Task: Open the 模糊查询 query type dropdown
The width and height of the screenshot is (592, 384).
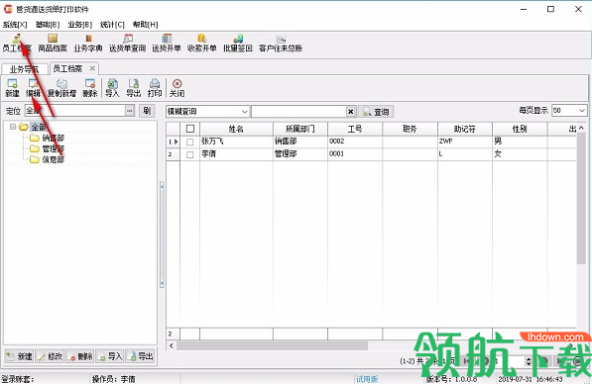Action: (x=245, y=112)
